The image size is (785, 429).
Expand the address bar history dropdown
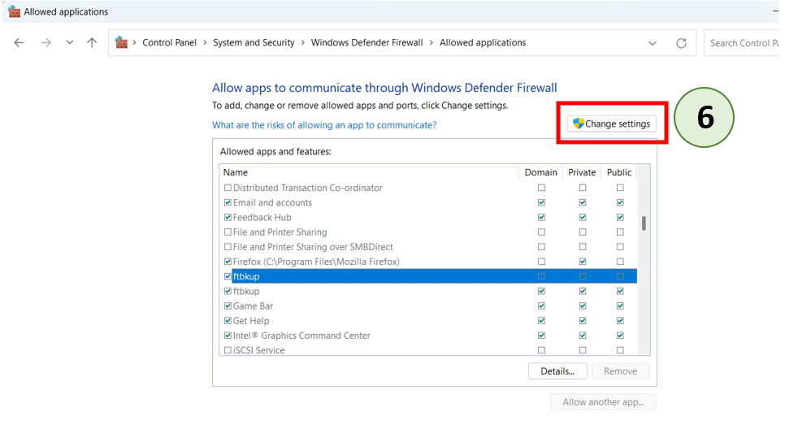(x=653, y=43)
